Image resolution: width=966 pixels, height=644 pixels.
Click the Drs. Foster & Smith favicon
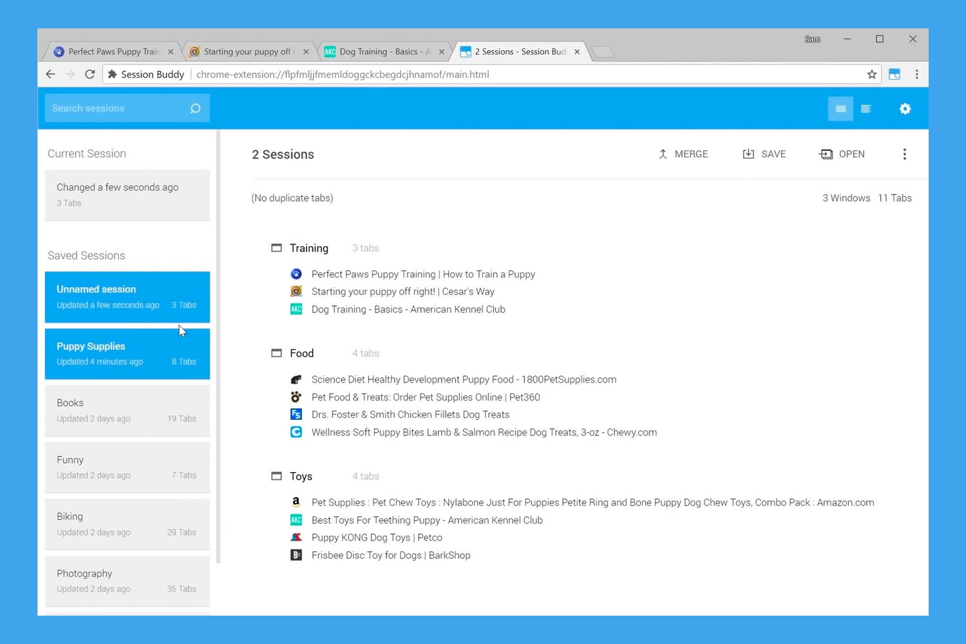pyautogui.click(x=296, y=414)
